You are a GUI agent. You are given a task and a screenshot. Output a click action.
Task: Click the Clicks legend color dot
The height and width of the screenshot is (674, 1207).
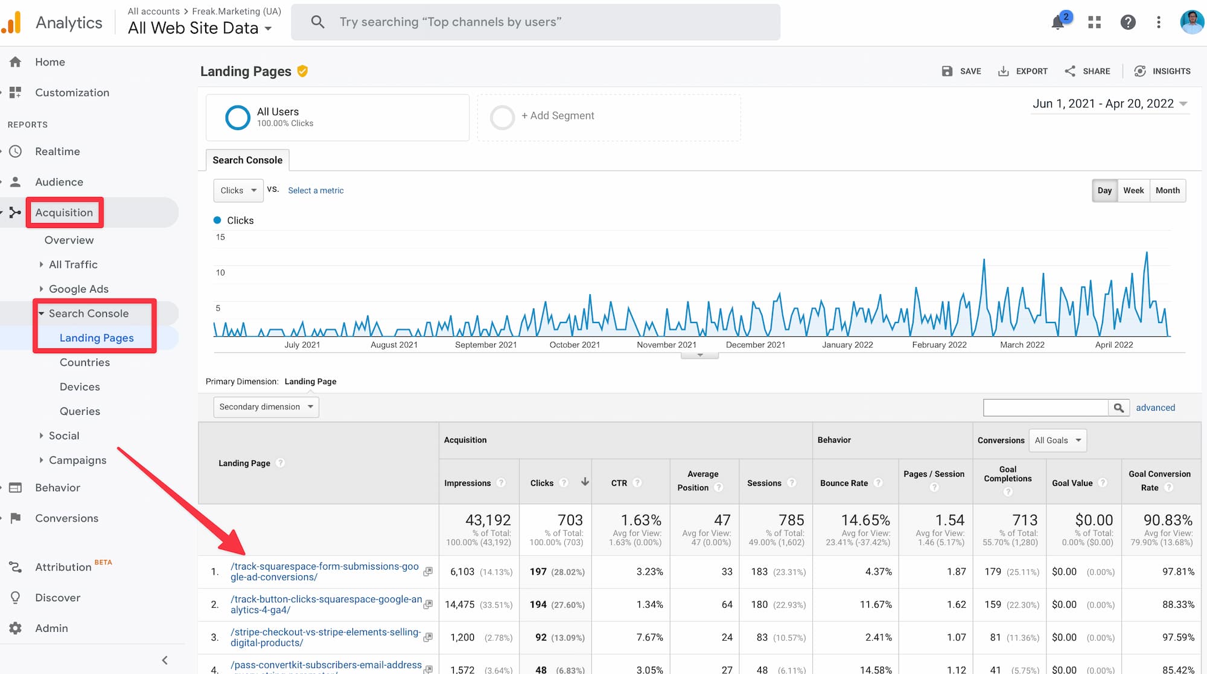click(x=217, y=220)
